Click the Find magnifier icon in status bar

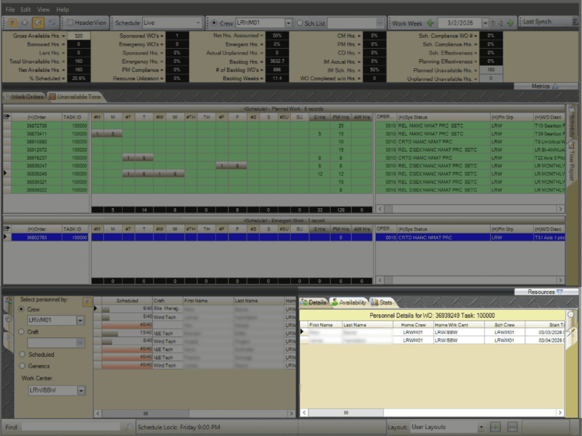tap(128, 427)
